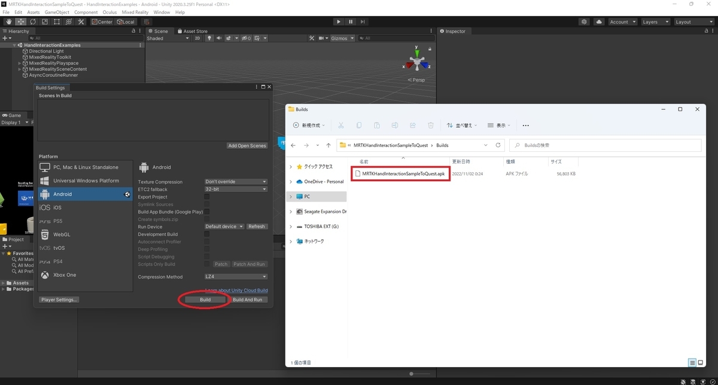718x385 pixels.
Task: Select WebGL platform in Build Settings
Action: (x=86, y=234)
